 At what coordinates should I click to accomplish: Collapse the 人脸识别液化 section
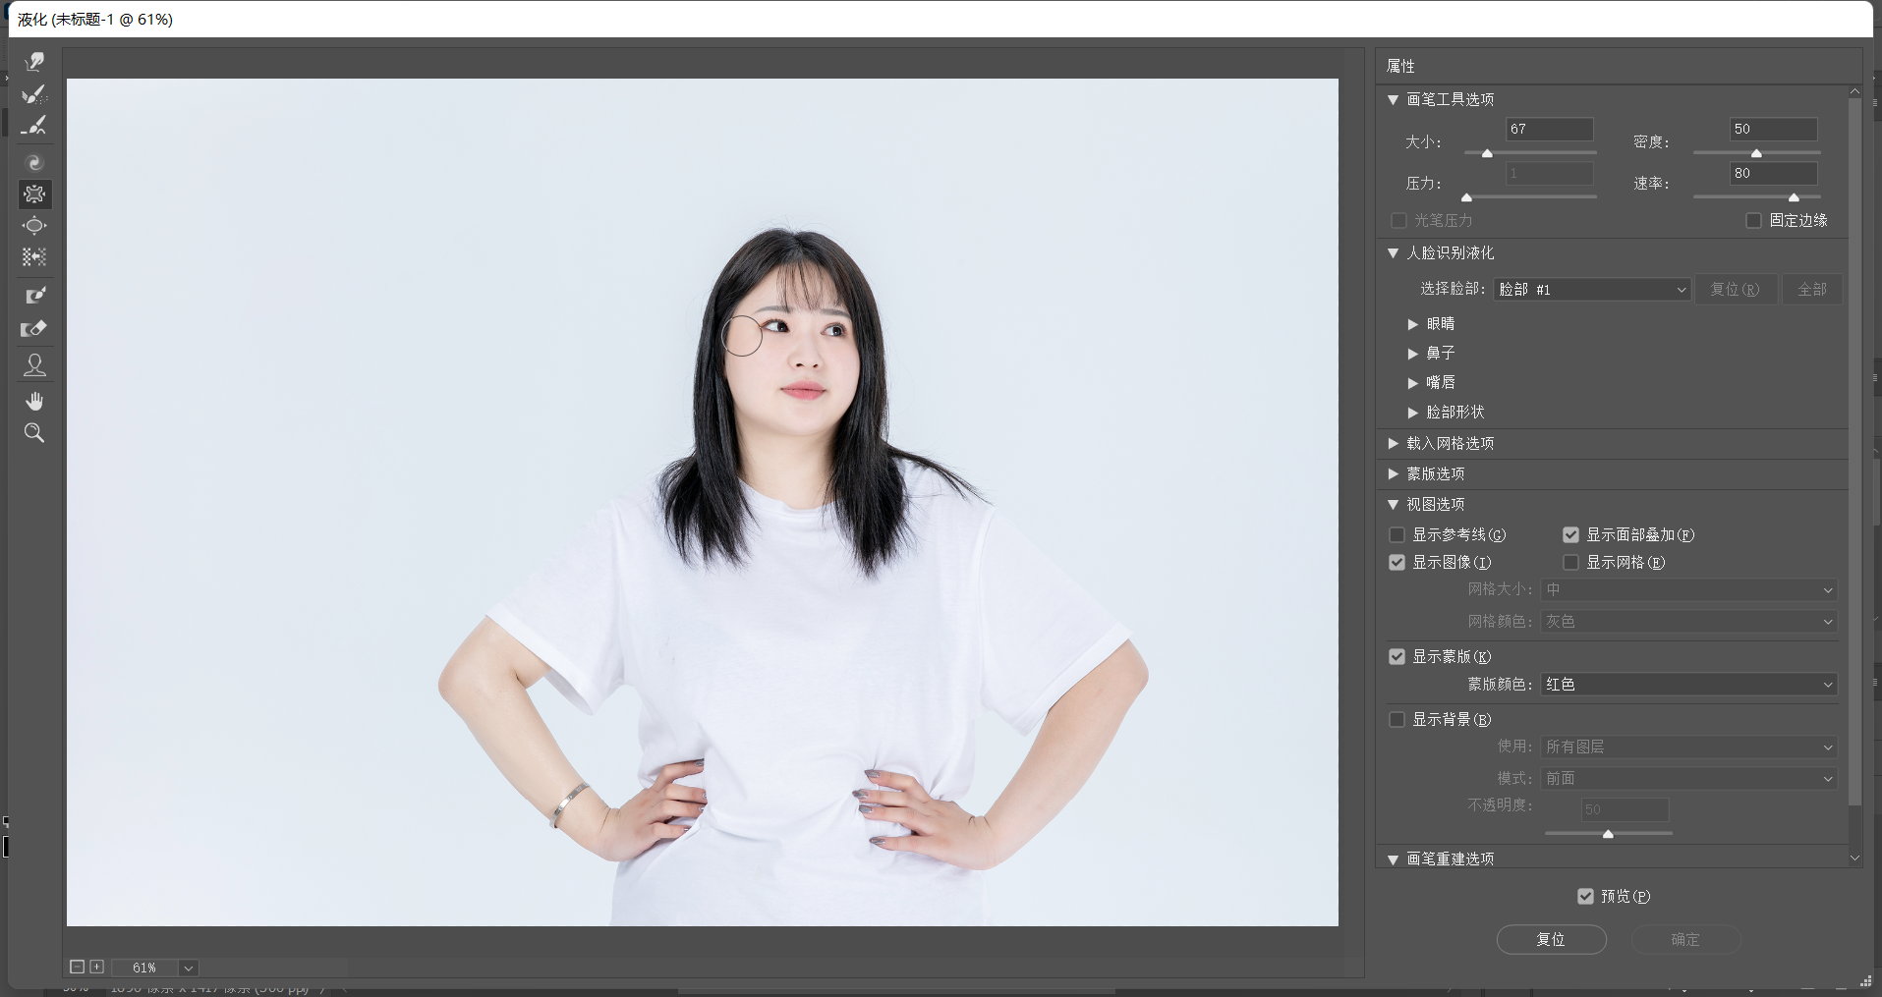pyautogui.click(x=1393, y=252)
